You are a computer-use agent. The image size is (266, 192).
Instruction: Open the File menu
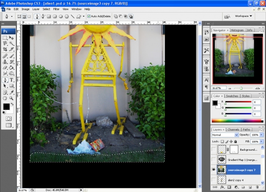click(x=8, y=9)
